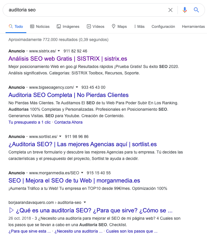This screenshot has width=207, height=237.
Task: Expand the dropdown arrow next to www.morganmedia.es/SEO
Action: pos(82,173)
